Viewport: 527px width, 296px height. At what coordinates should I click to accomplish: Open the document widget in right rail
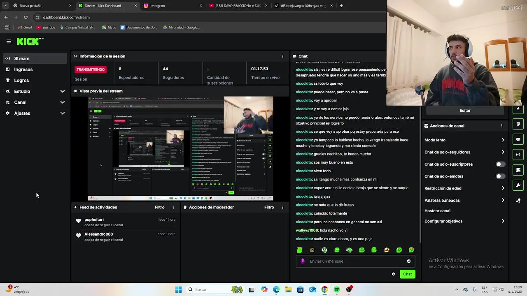[518, 124]
